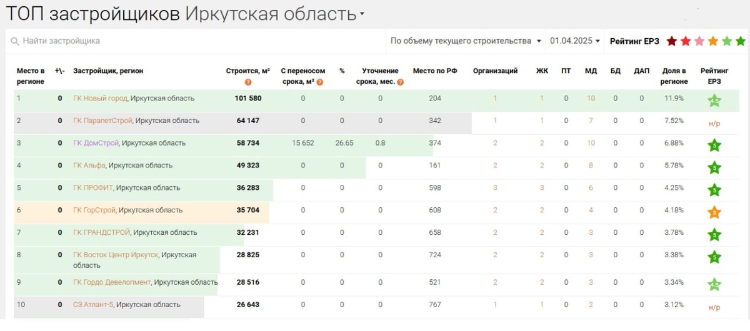
Task: Click the "Найти застройщика" search field
Action: pos(196,41)
